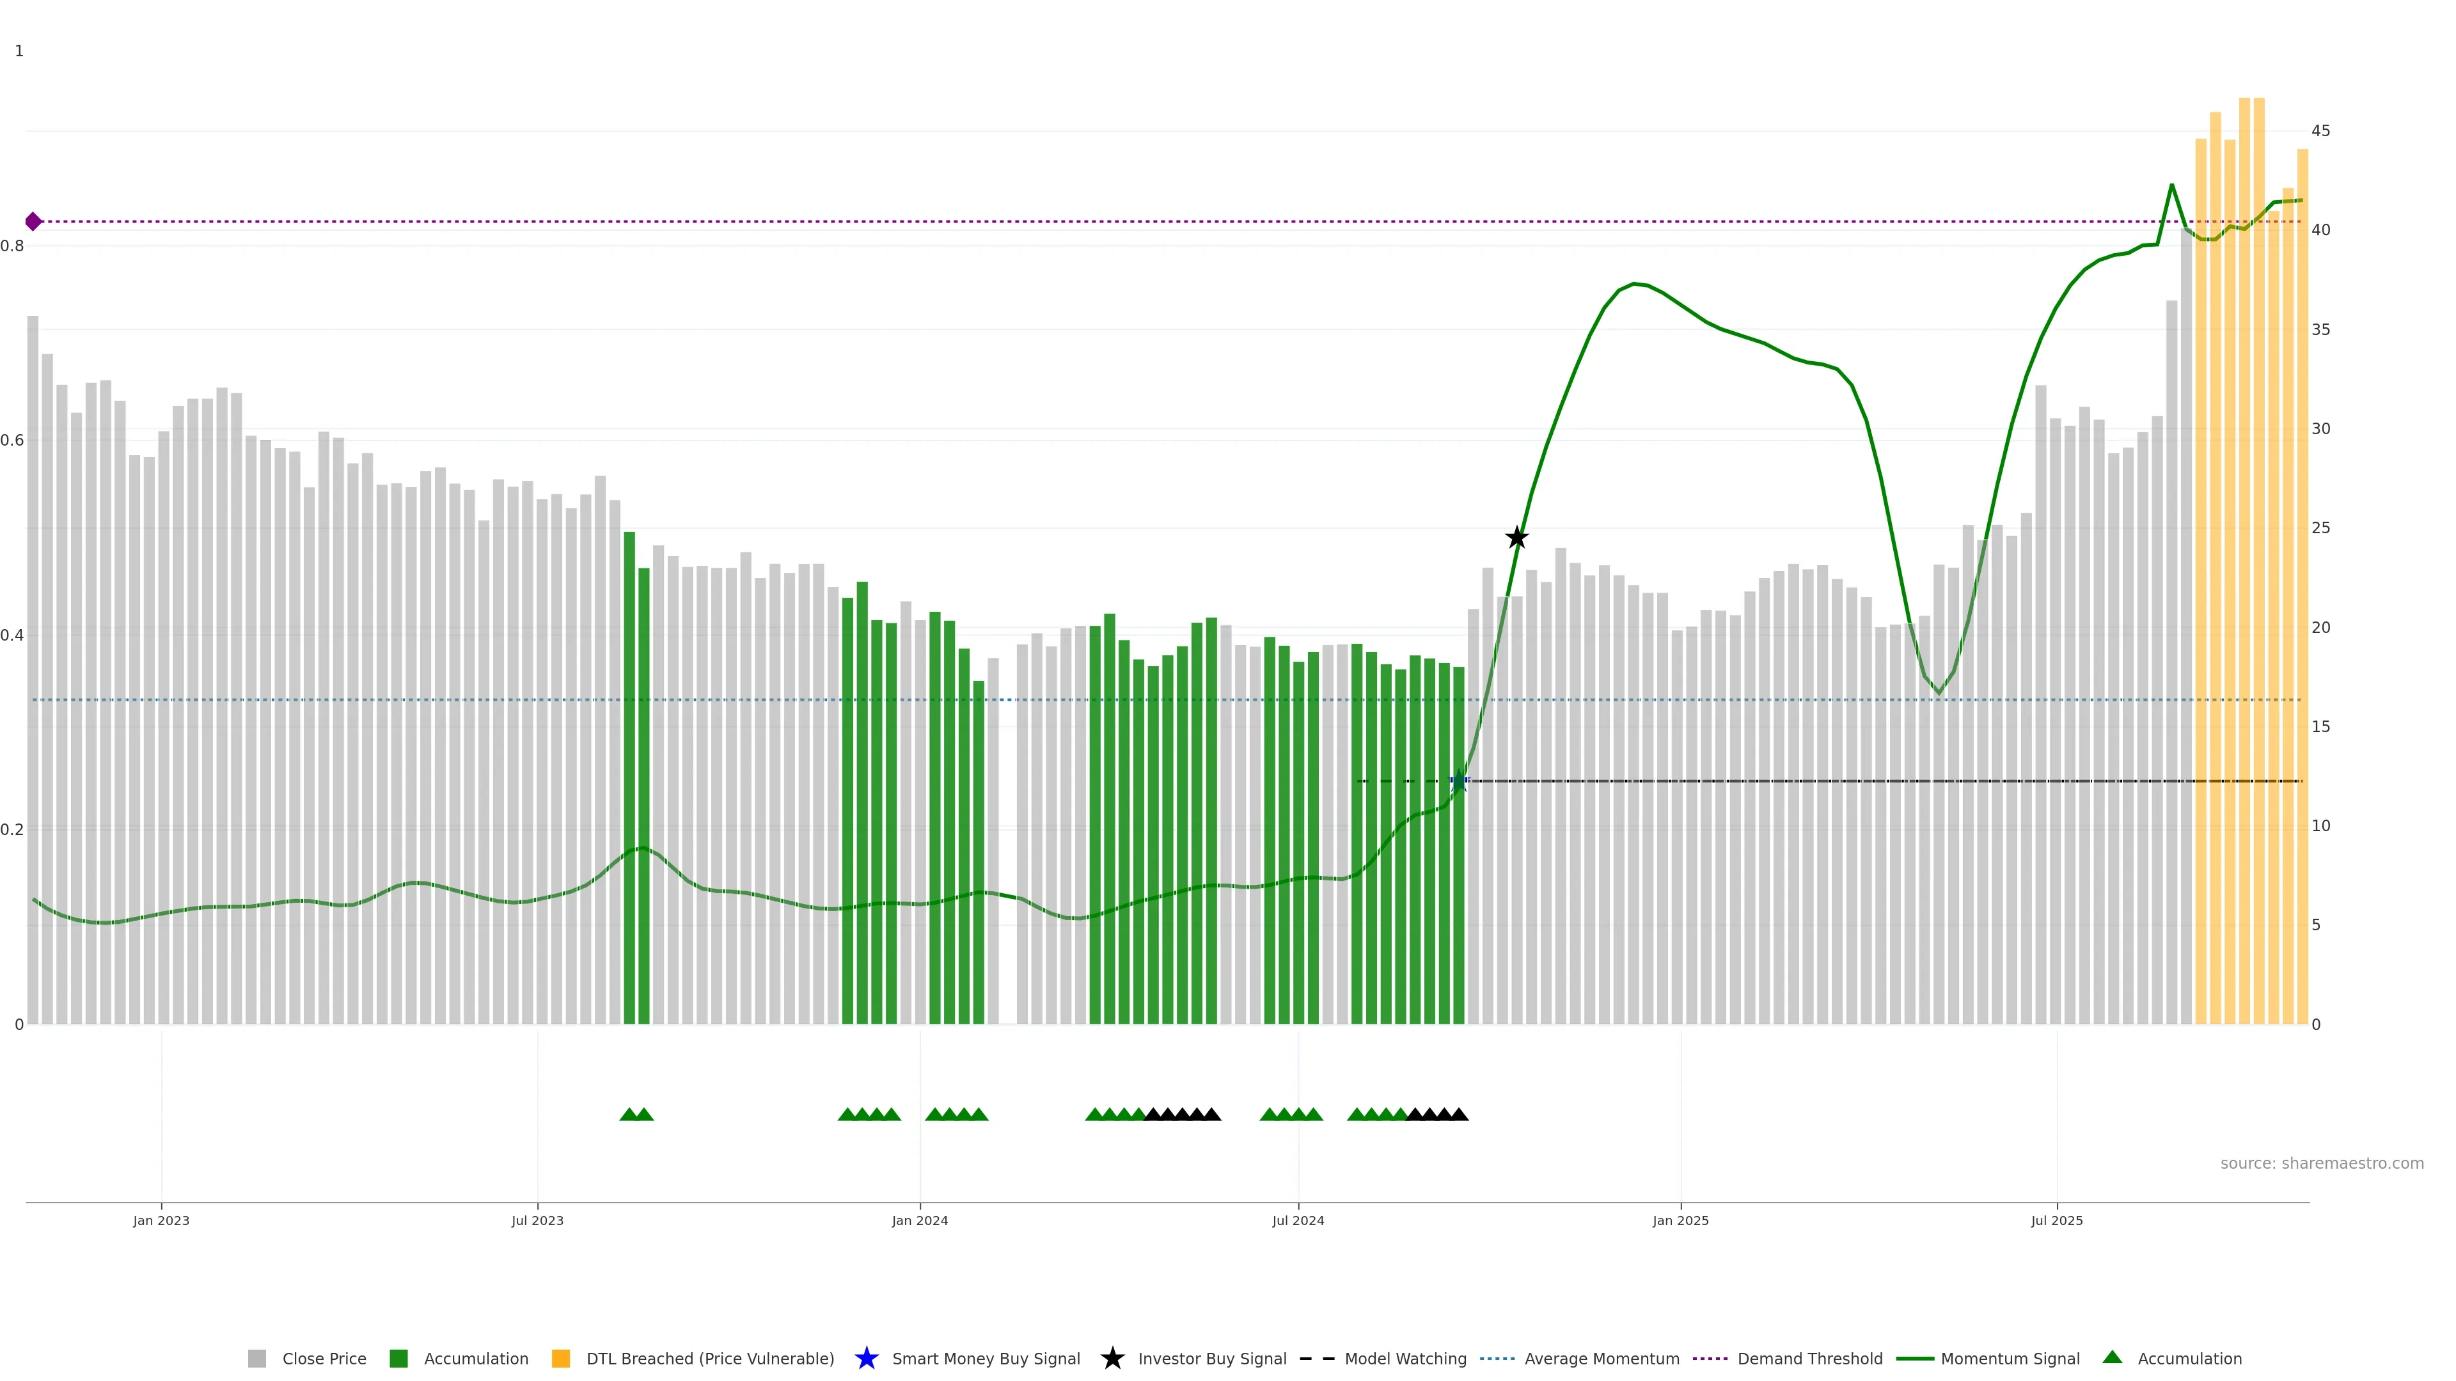Click the gray Close Price legend square

point(256,1358)
